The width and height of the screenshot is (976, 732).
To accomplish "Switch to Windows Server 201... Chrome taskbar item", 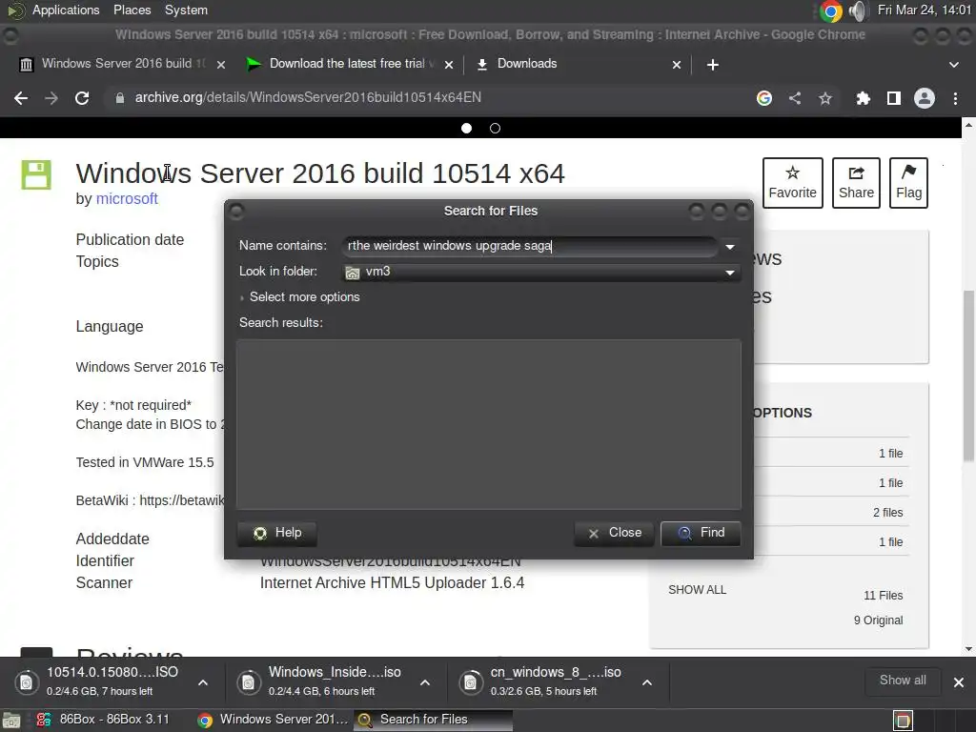I will click(273, 720).
